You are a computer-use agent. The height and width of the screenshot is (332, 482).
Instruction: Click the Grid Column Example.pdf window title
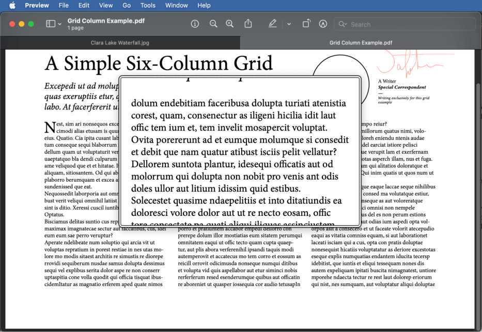106,21
